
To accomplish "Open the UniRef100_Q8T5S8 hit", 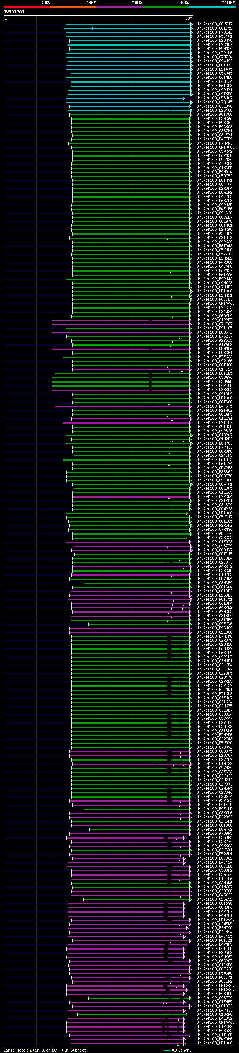I will (x=214, y=903).
